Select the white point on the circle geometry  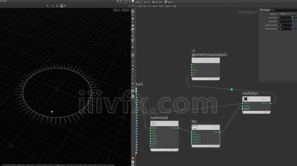(52, 112)
